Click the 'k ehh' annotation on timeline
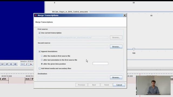Image resolution: width=173 pixels, height=97 pixels. (4, 79)
